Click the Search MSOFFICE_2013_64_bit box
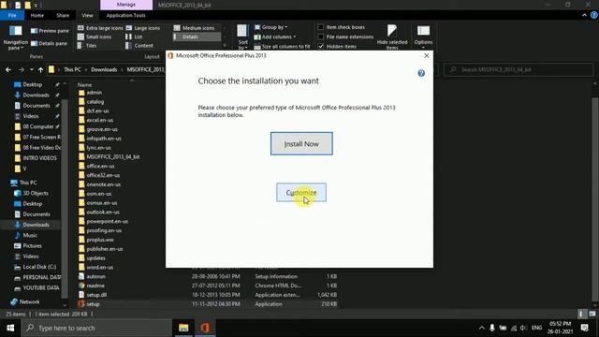 [519, 69]
